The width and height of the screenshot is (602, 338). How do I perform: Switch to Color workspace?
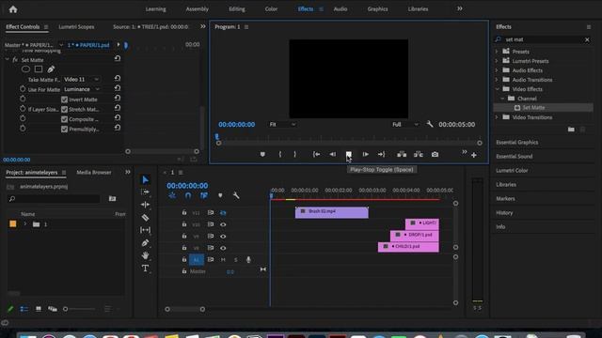click(271, 8)
